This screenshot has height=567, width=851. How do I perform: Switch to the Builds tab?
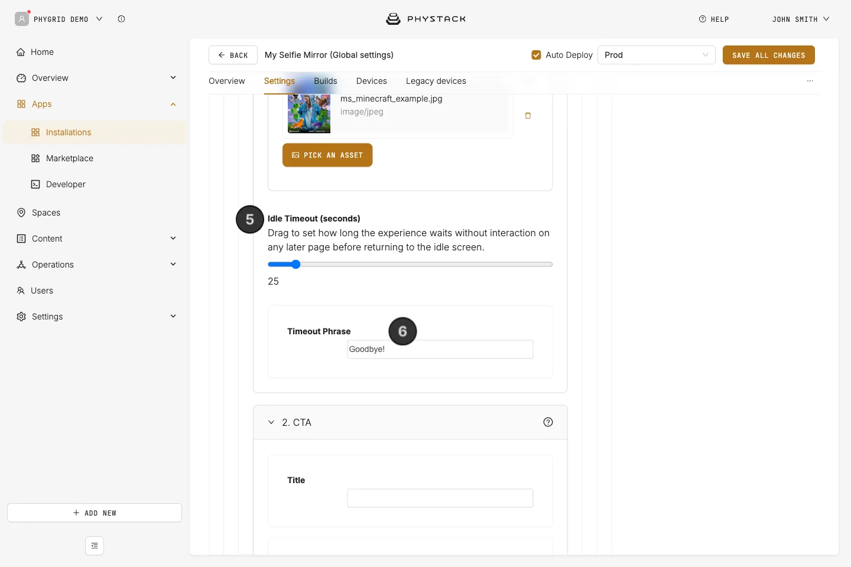click(326, 81)
